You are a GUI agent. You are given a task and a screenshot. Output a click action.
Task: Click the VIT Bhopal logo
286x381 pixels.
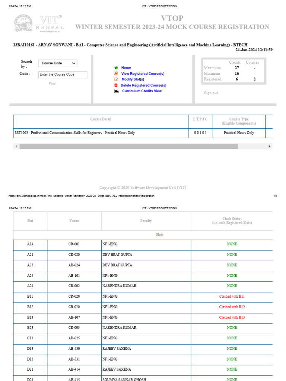pyautogui.click(x=39, y=23)
